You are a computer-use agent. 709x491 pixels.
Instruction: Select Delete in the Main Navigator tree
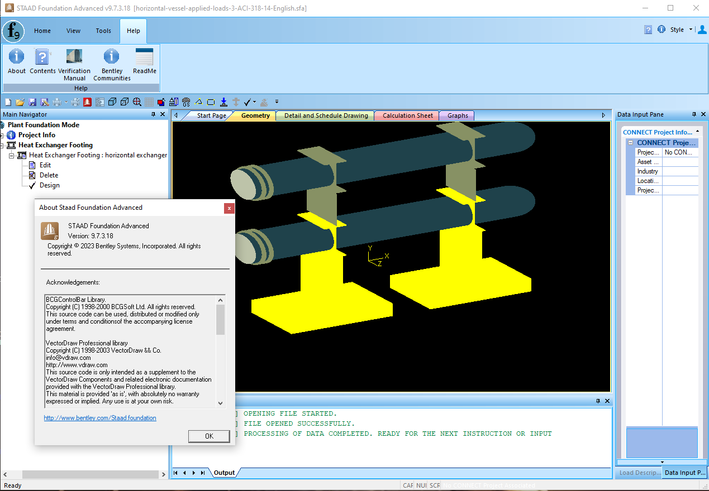point(49,175)
